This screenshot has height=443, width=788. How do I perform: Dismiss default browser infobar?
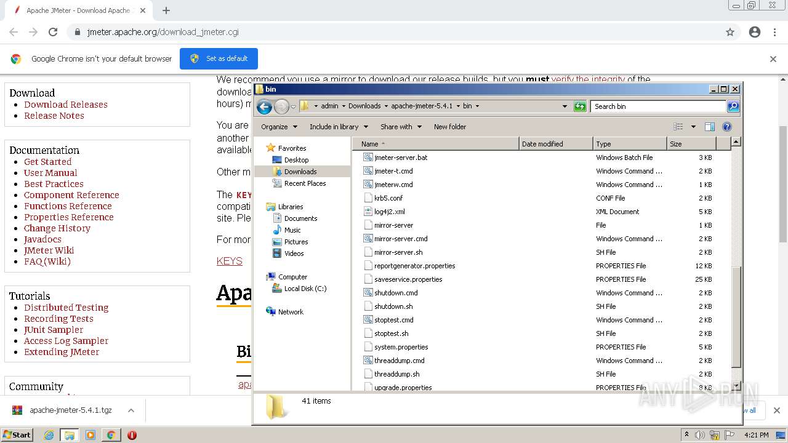pos(773,59)
